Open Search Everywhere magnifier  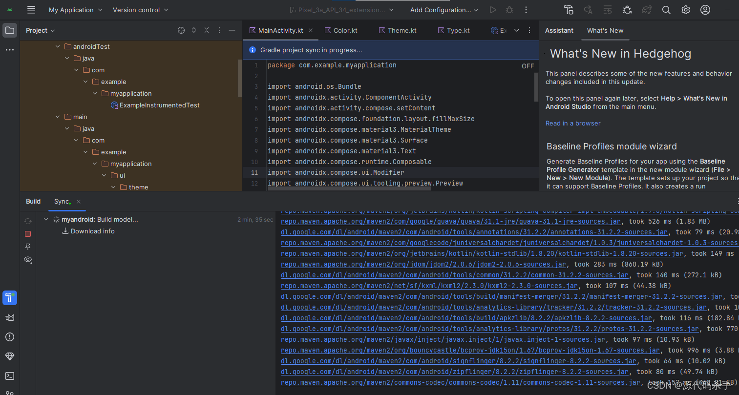pyautogui.click(x=666, y=10)
